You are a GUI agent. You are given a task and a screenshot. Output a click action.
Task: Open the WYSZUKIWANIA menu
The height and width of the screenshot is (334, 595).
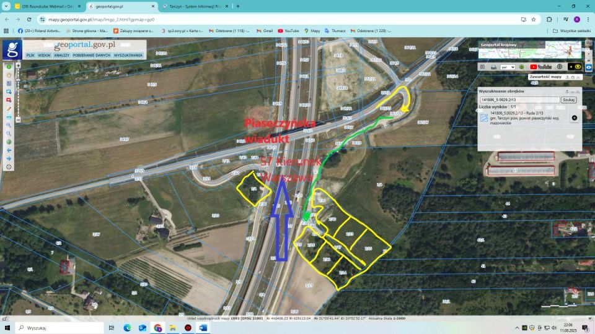pyautogui.click(x=128, y=55)
